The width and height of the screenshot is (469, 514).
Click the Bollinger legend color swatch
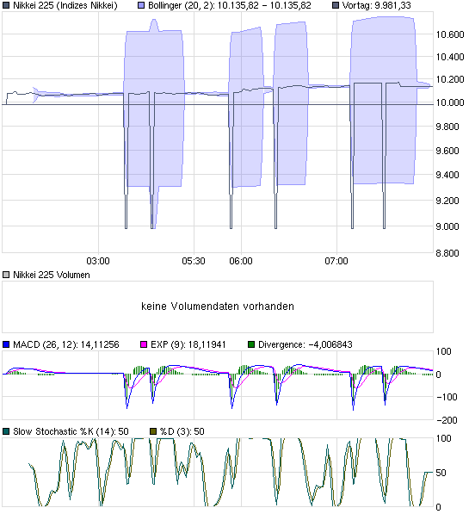point(141,5)
